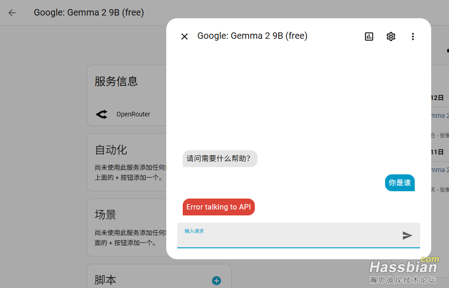Select the red 'Error talking to API' message
The height and width of the screenshot is (288, 449).
point(218,207)
